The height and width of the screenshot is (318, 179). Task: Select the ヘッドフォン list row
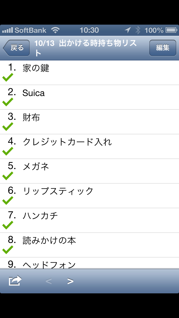click(89, 264)
